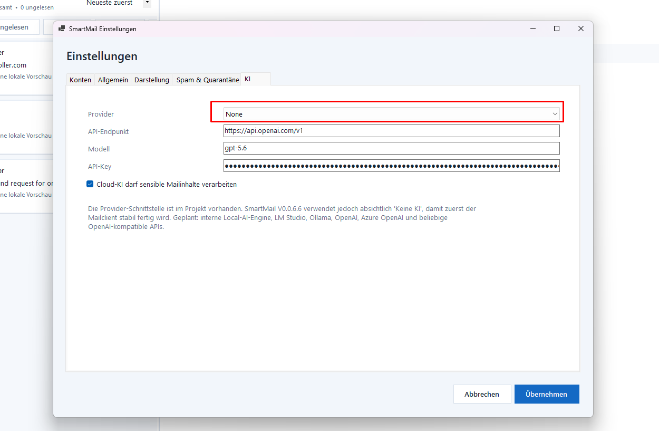The image size is (659, 431).
Task: Open the Provider dropdown showing None
Action: (391, 114)
